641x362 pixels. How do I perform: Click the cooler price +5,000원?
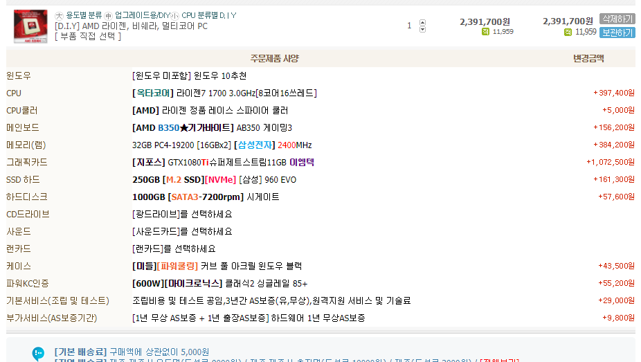pyautogui.click(x=618, y=110)
